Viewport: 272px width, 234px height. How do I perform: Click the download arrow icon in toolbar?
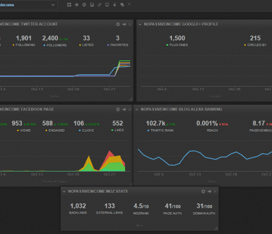coord(114,4)
